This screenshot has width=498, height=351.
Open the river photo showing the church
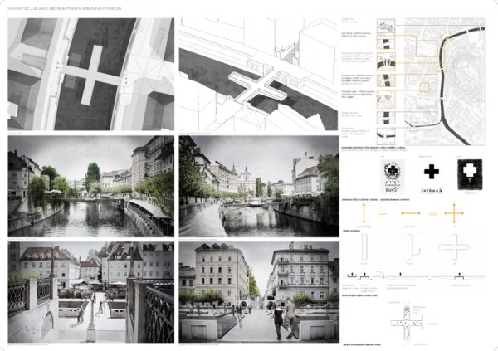pyautogui.click(x=258, y=187)
